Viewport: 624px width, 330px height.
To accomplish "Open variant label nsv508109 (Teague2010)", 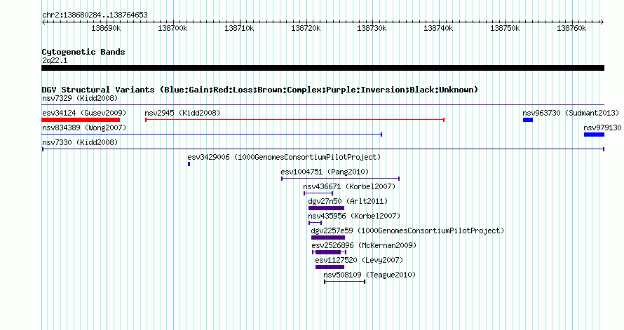I will (x=369, y=275).
